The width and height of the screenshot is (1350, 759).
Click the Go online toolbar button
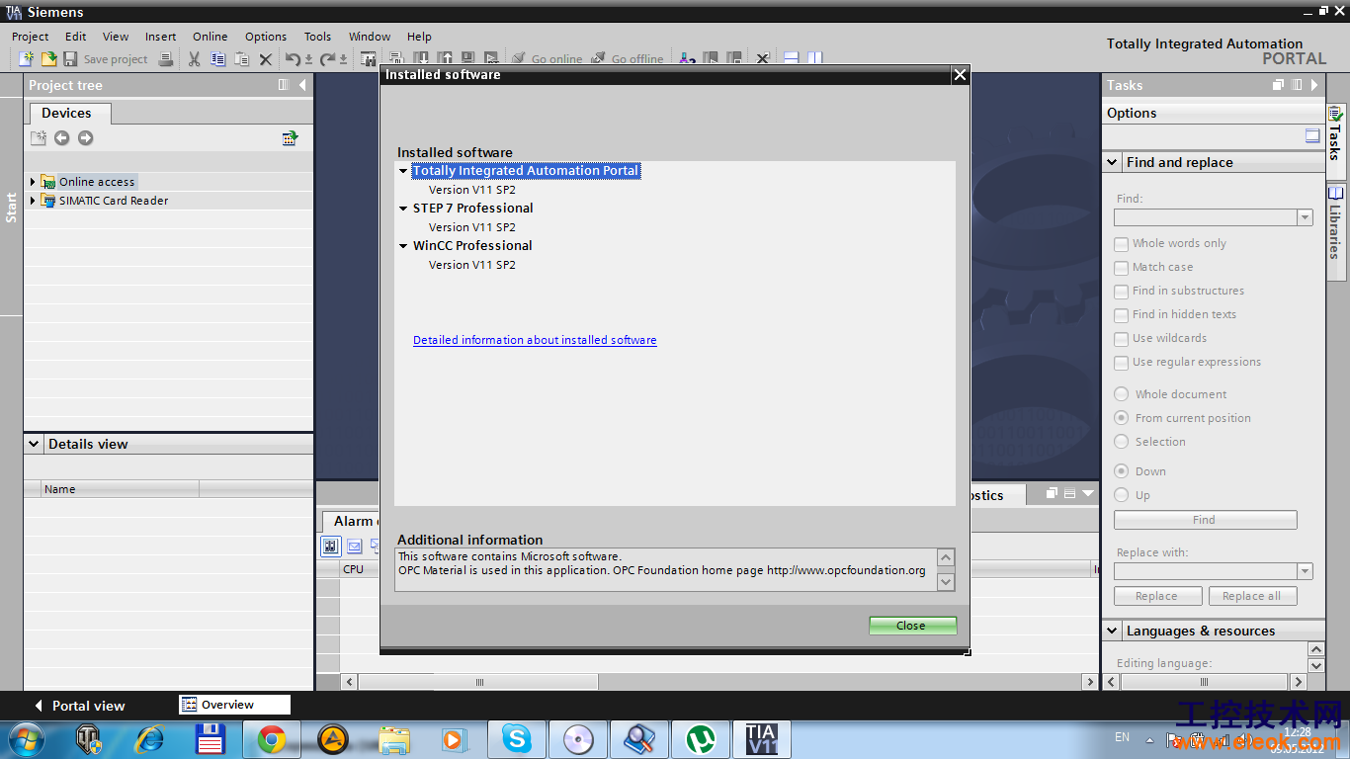tap(547, 59)
